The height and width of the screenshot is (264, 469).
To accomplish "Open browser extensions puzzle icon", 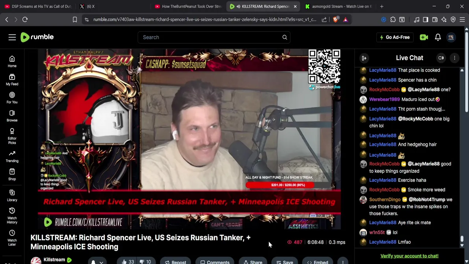I will [x=393, y=19].
